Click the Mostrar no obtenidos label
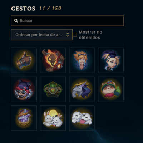 (90, 35)
